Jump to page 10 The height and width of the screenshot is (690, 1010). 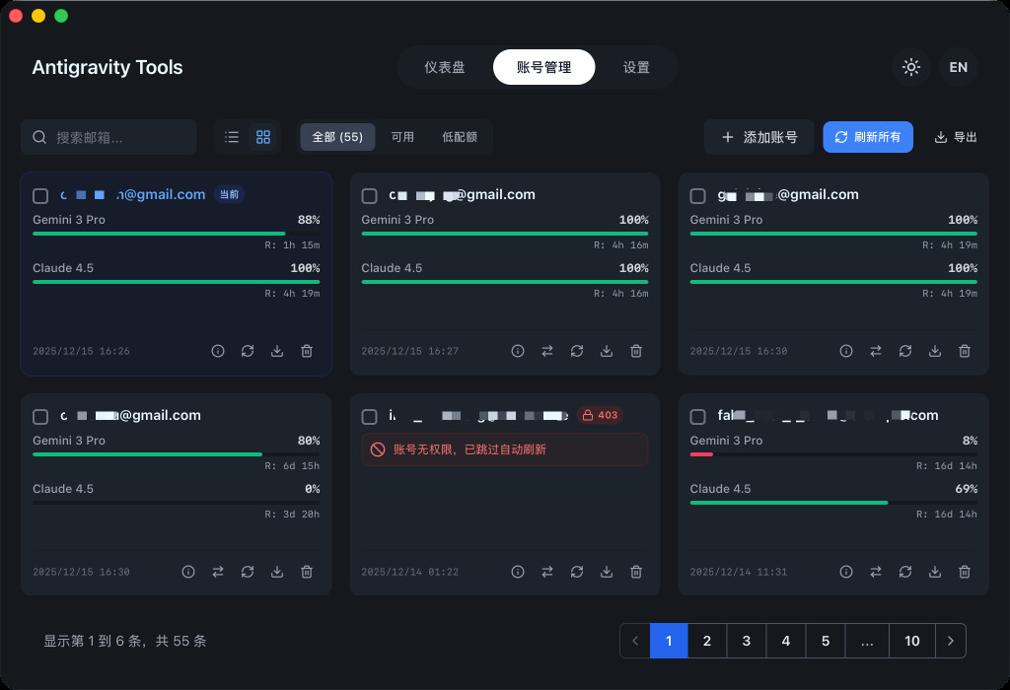coord(912,641)
